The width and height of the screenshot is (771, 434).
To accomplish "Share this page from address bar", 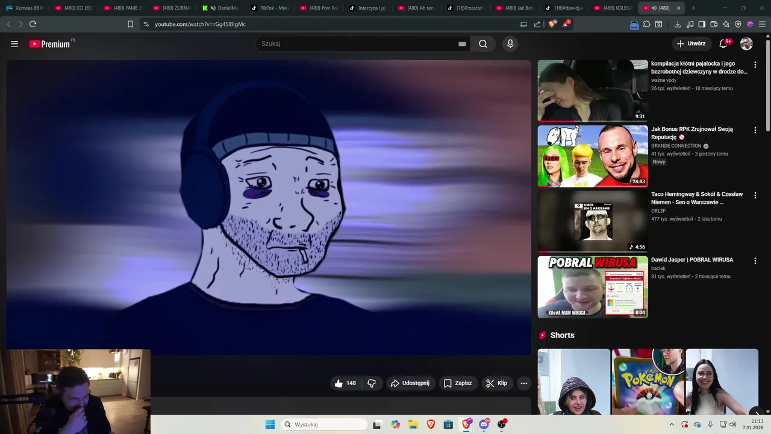I will (536, 24).
